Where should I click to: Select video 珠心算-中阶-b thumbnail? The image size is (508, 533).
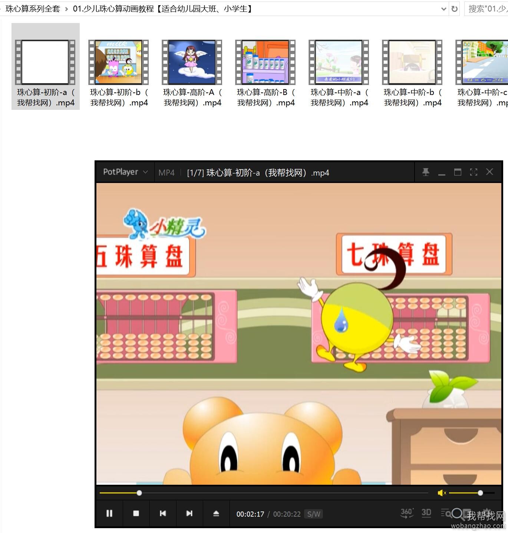pyautogui.click(x=412, y=62)
